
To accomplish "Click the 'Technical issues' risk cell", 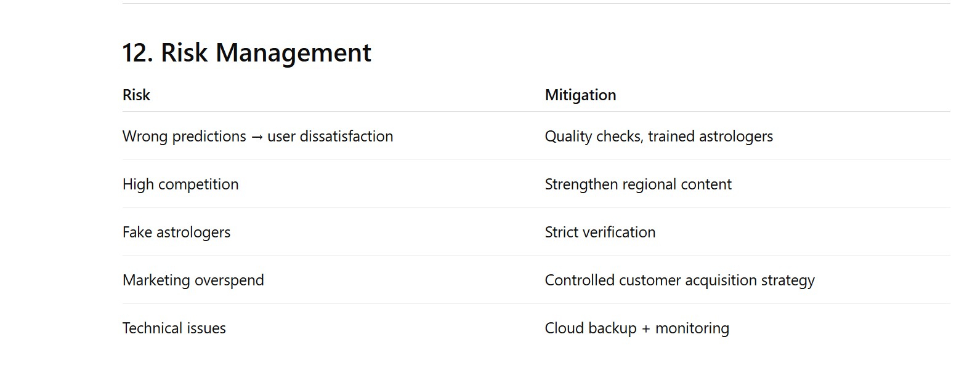I will point(174,328).
